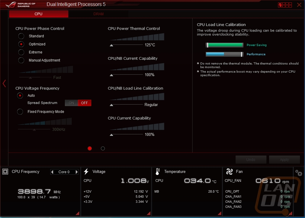Switch to the CPU tab
This screenshot has width=305, height=218.
pos(39,14)
